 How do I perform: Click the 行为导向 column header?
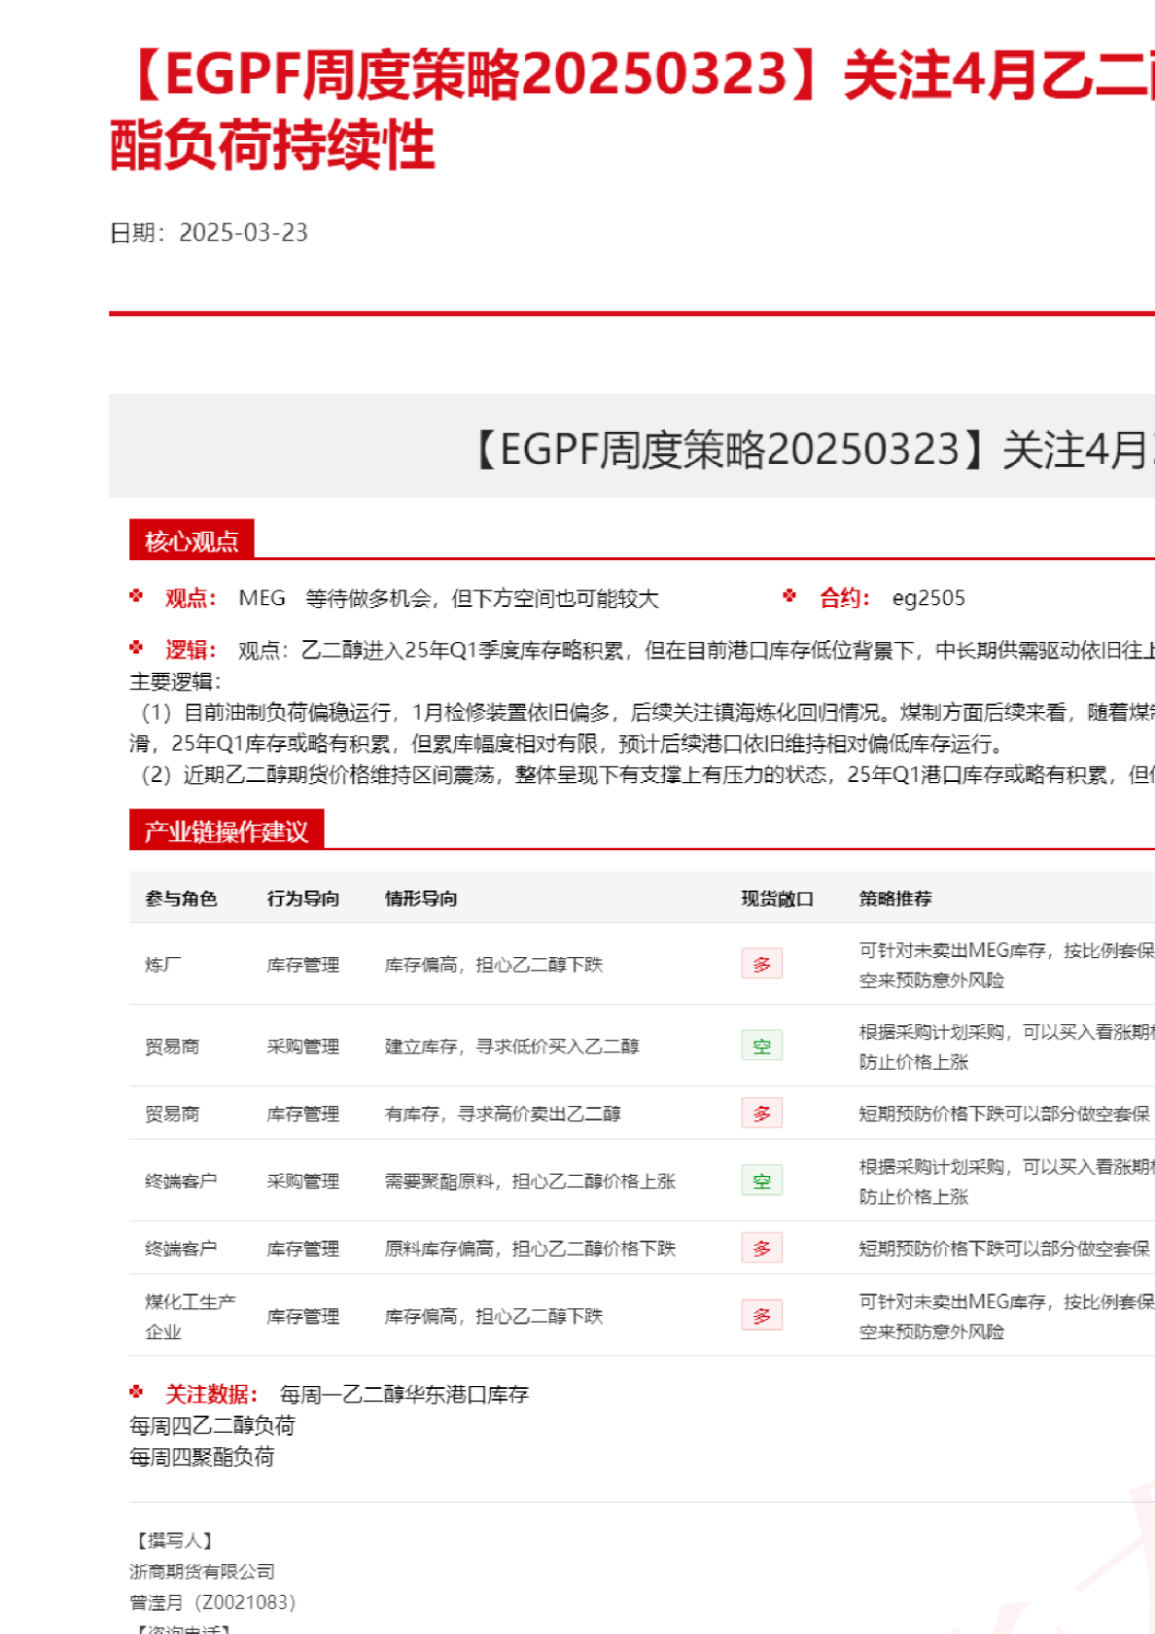pyautogui.click(x=303, y=898)
